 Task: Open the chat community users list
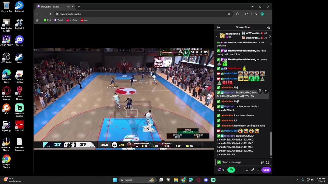tap(268, 27)
